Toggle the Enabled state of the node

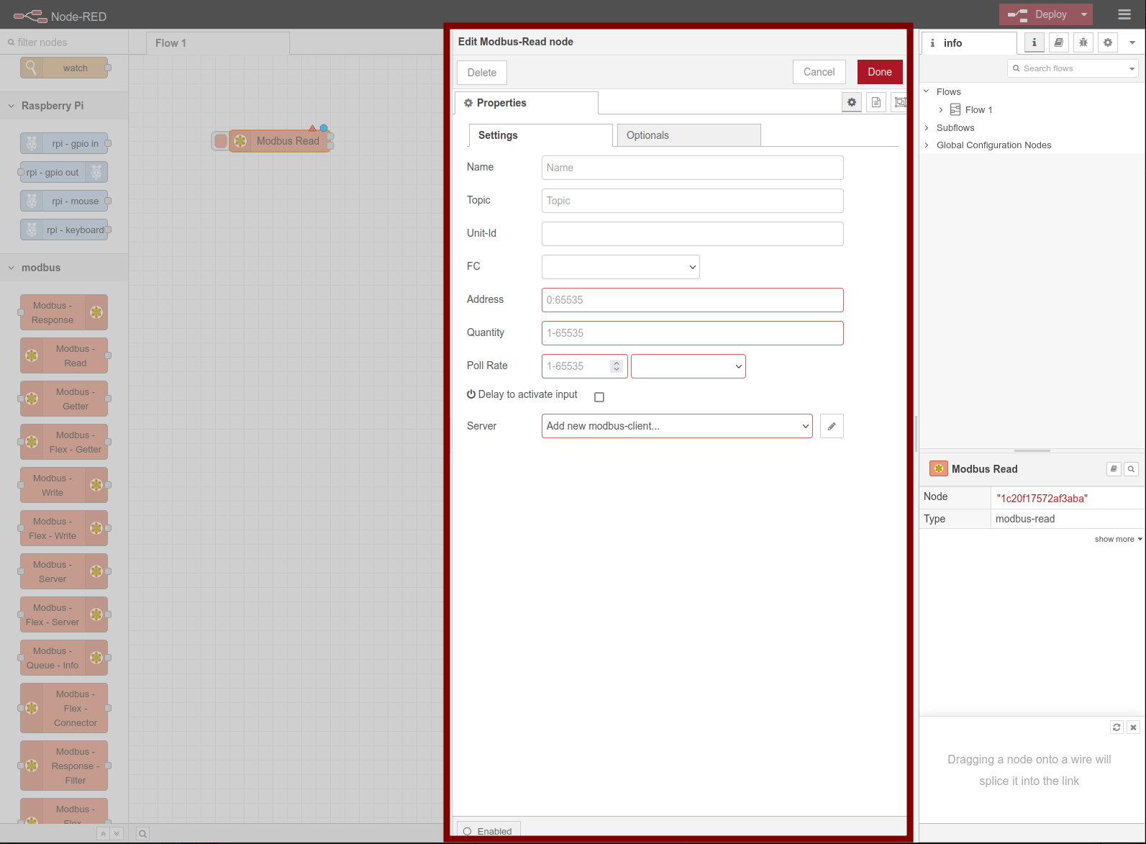488,831
